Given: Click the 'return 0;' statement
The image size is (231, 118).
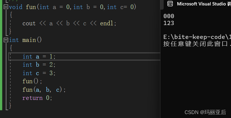Looking at the screenshot, I should coord(37,98).
